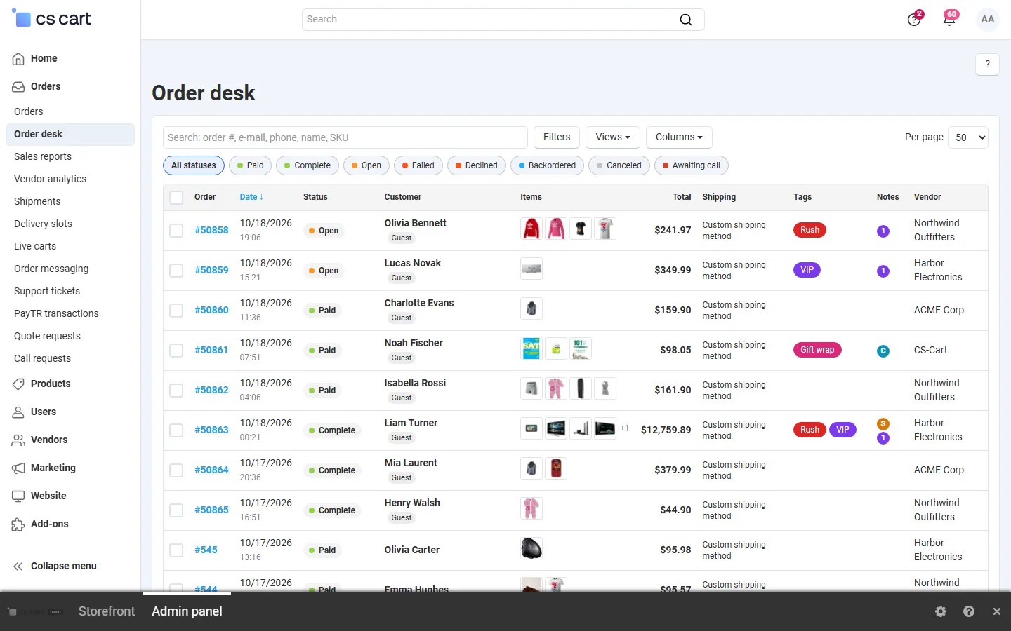
Task: Open the Columns dropdown
Action: pos(679,137)
